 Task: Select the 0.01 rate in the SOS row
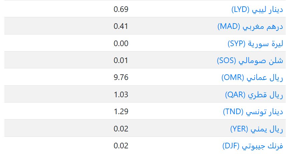point(121,61)
